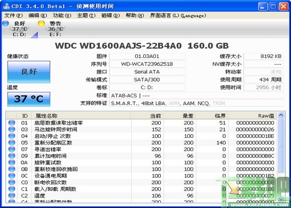The width and height of the screenshot is (291, 208).
Task: Click the Raw value 000000000B8C
Action: tap(255, 156)
